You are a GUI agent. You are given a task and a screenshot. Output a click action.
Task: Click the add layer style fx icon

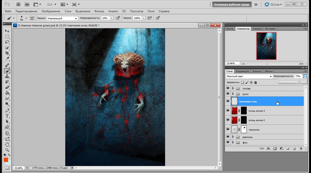(x=268, y=149)
